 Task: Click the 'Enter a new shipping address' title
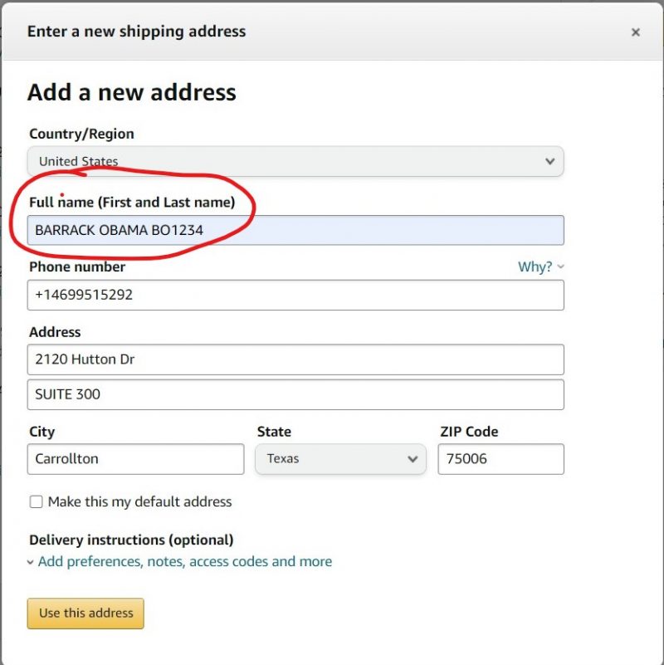pos(136,32)
